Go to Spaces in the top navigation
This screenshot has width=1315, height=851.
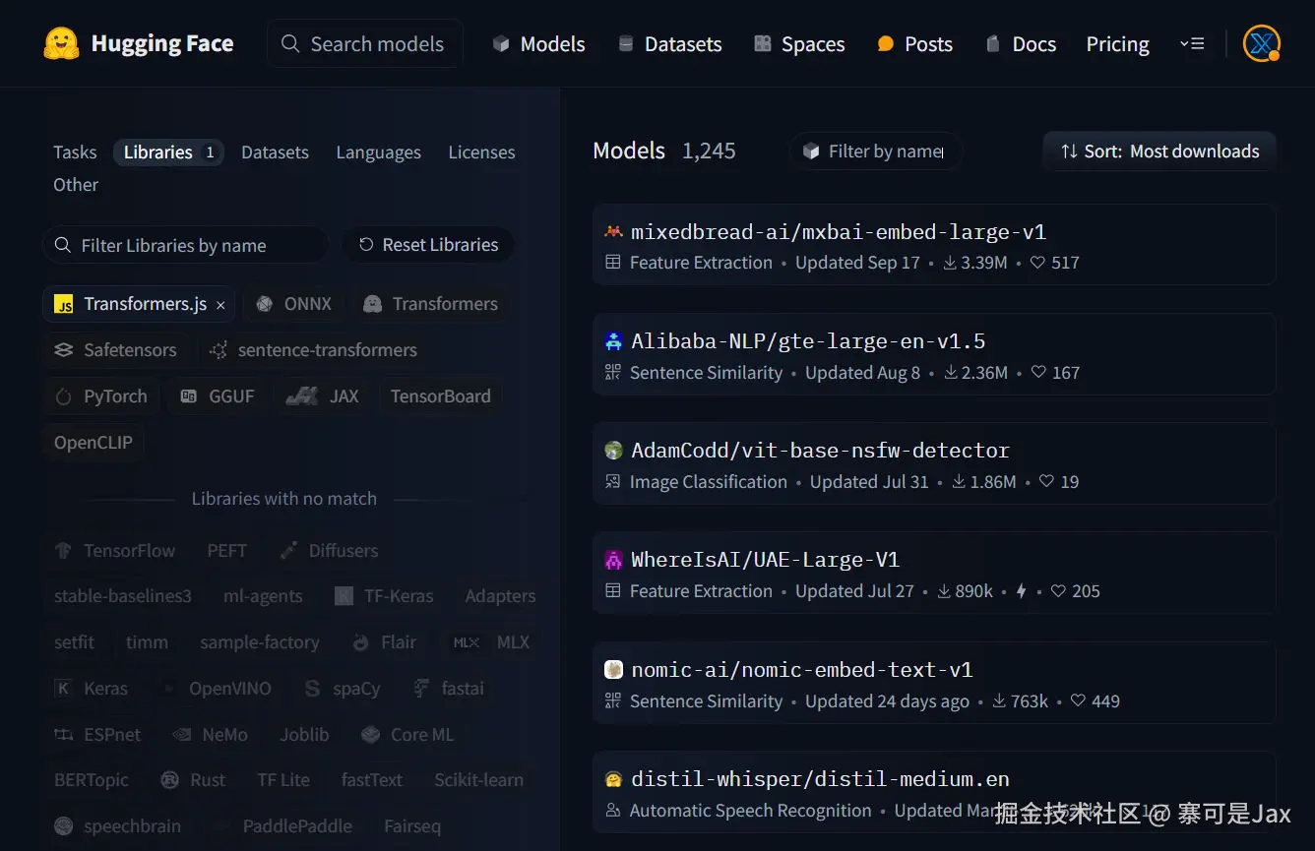(x=799, y=43)
